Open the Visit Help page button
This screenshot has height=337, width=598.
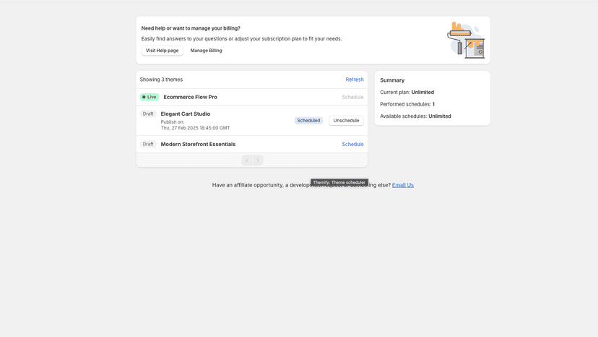[162, 51]
